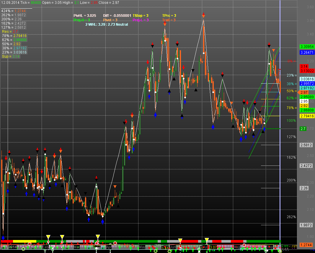Image resolution: width=315 pixels, height=253 pixels.
Task: Click the Sup = 3.14 legend entry
Action: (x=11, y=56)
